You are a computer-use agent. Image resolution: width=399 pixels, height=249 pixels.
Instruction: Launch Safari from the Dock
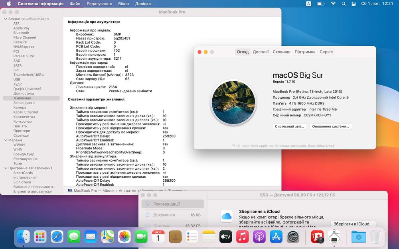57,237
